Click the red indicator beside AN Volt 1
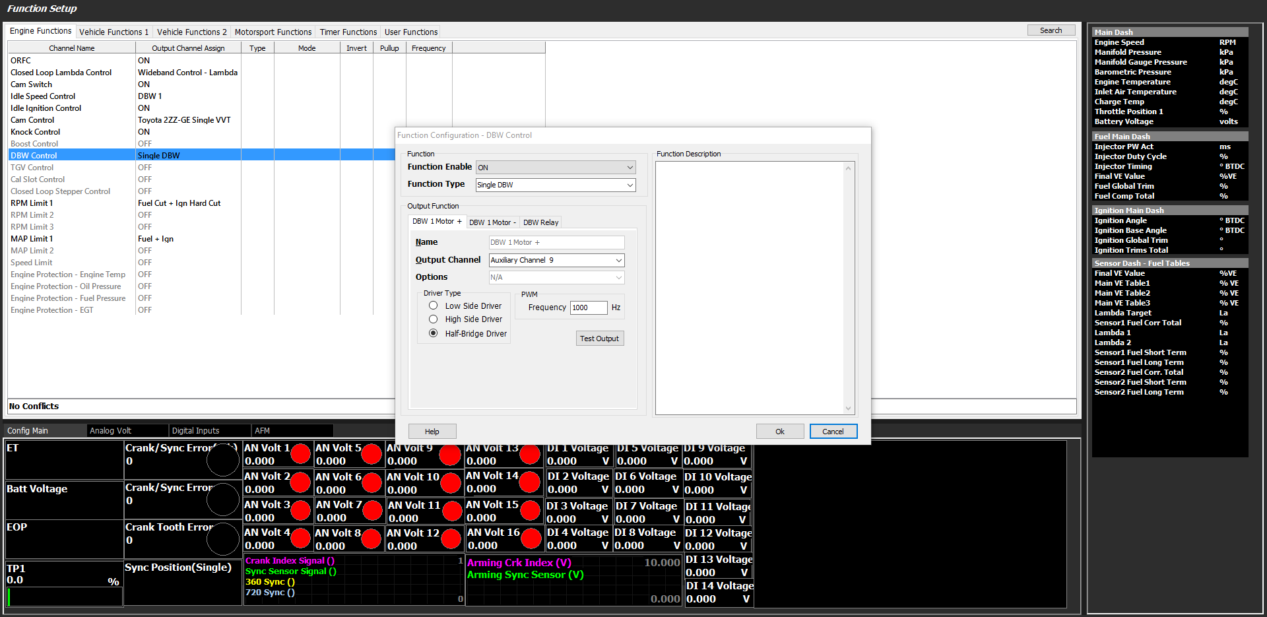The width and height of the screenshot is (1267, 617). click(x=300, y=454)
